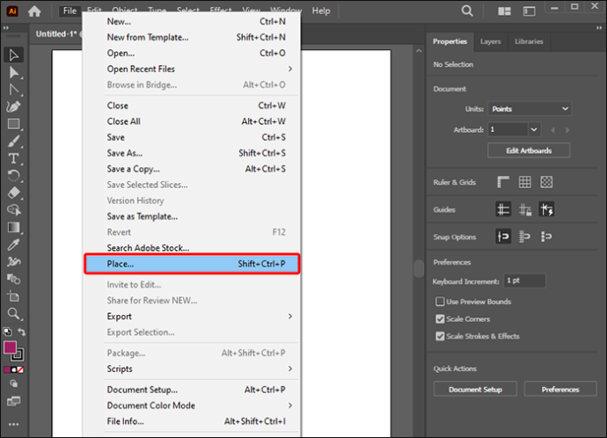This screenshot has height=438, width=607.
Task: Select the Pen tool in toolbar
Action: coord(13,106)
